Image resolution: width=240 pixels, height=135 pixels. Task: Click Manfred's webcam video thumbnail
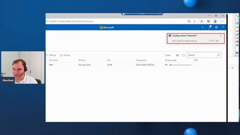[x=23, y=67]
